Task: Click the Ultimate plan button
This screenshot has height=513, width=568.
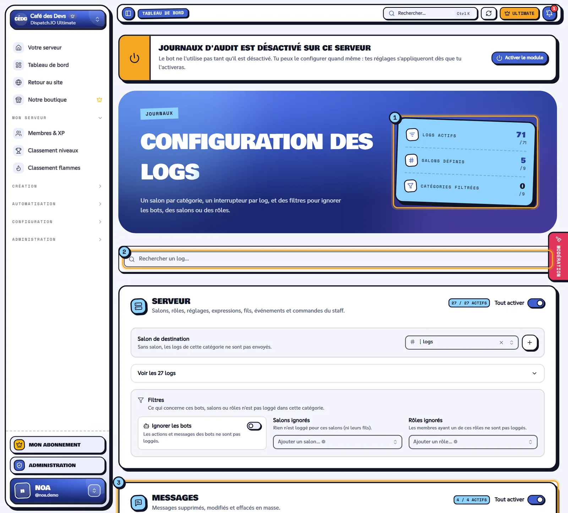Action: 519,13
